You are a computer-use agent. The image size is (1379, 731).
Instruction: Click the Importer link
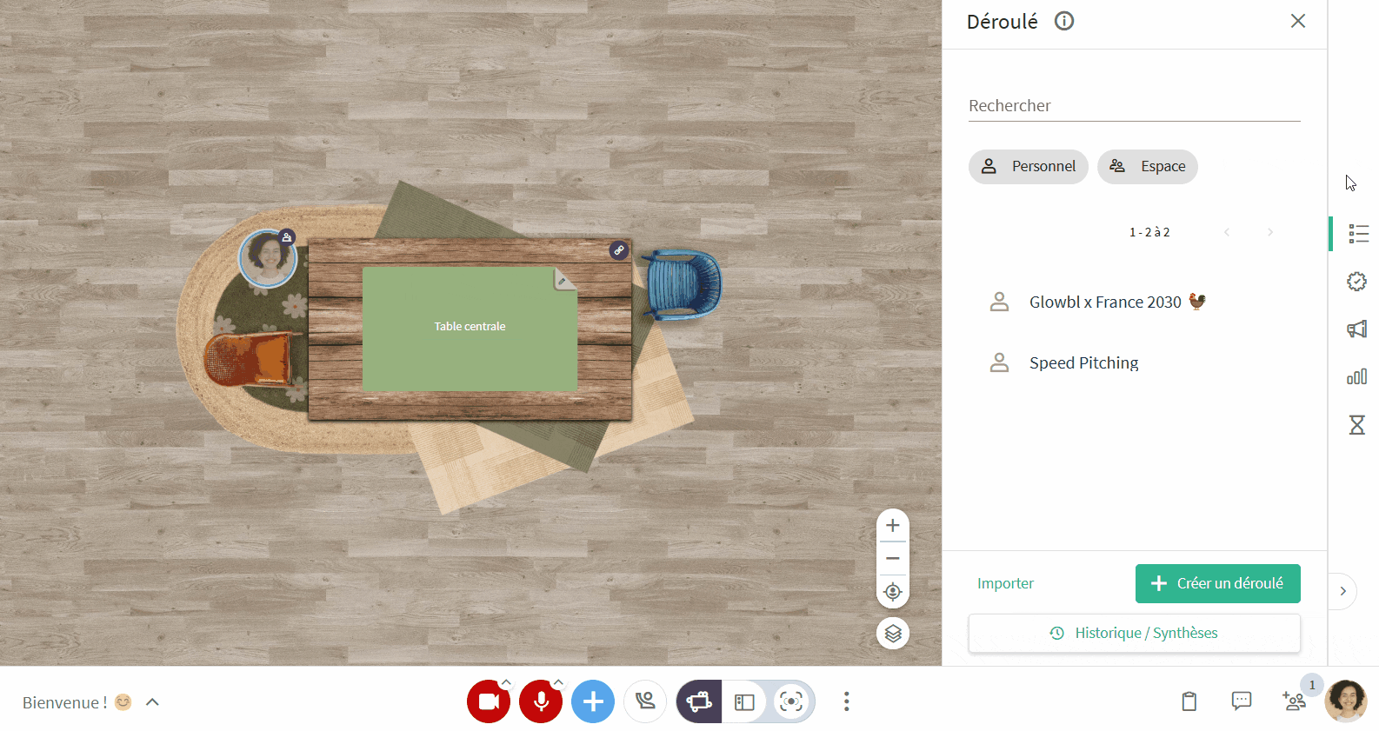(x=1005, y=583)
